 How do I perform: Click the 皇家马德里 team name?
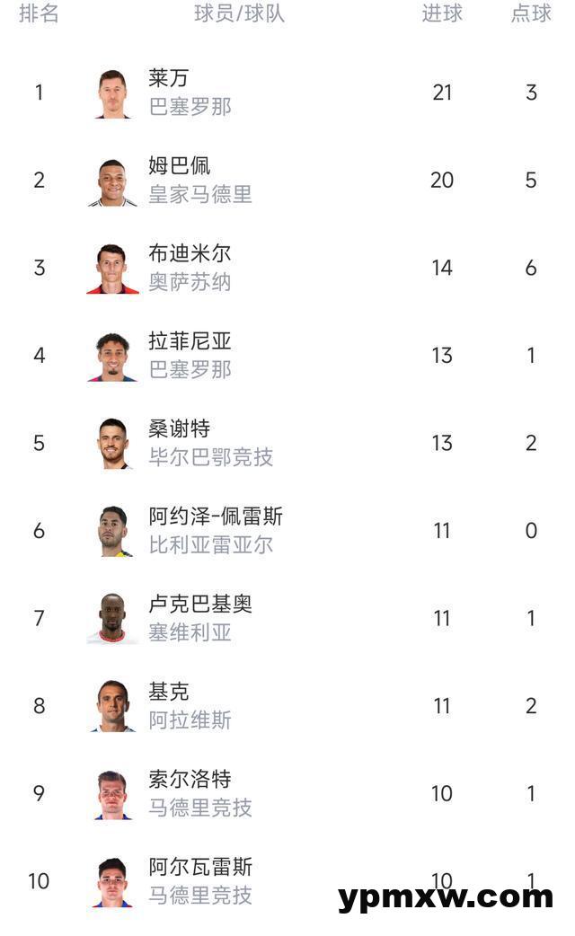point(200,194)
